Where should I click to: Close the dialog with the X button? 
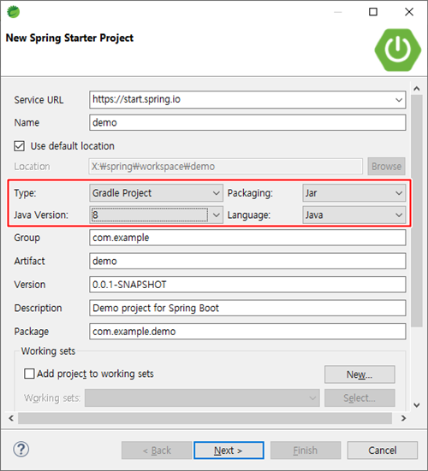coord(409,12)
